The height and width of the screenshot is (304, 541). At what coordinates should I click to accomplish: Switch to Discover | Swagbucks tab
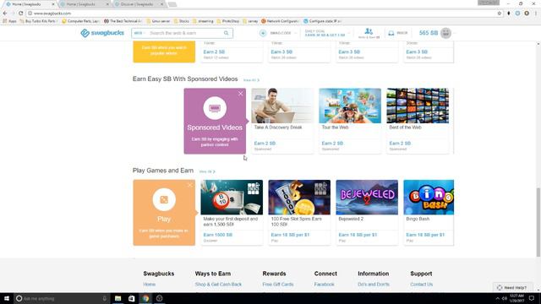pyautogui.click(x=137, y=4)
